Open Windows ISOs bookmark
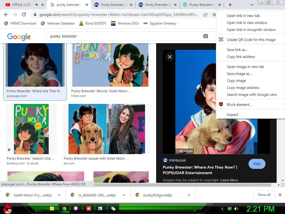 click(125, 23)
